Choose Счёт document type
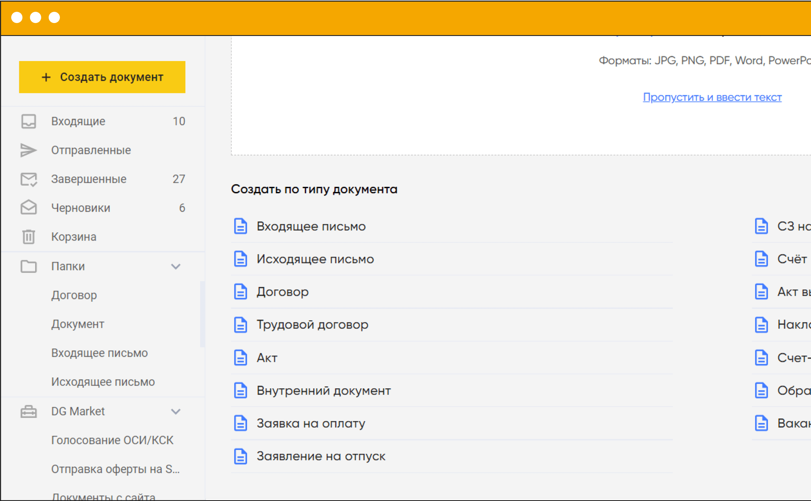Image resolution: width=811 pixels, height=501 pixels. [x=792, y=259]
